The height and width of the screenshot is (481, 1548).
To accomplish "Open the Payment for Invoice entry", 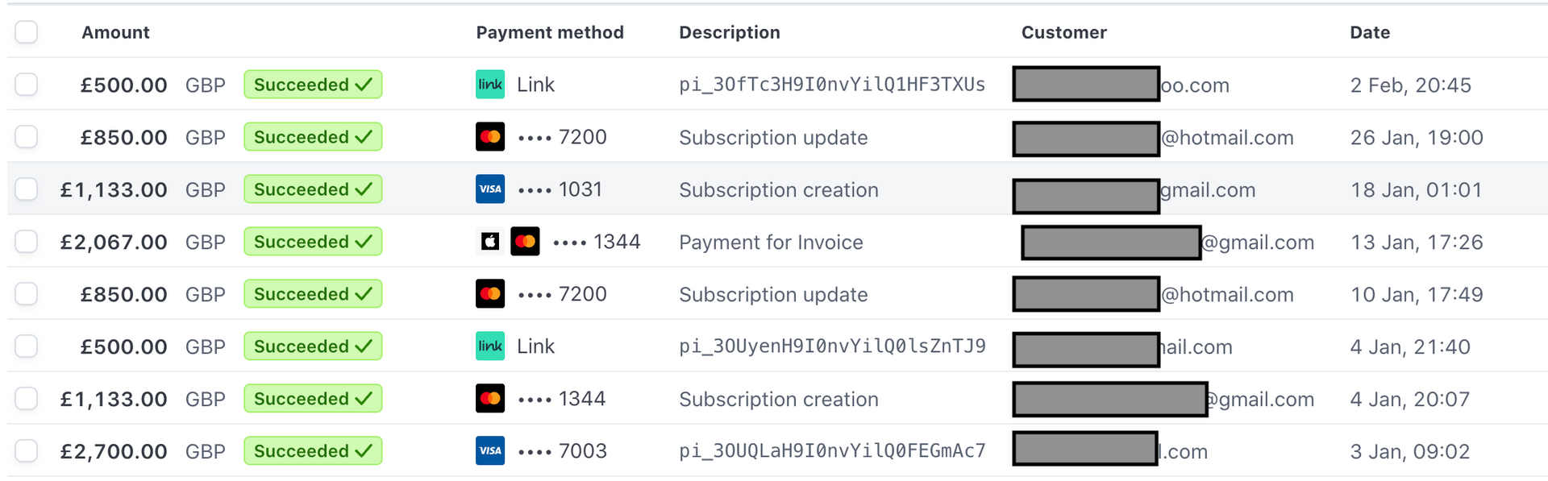I will click(x=771, y=243).
